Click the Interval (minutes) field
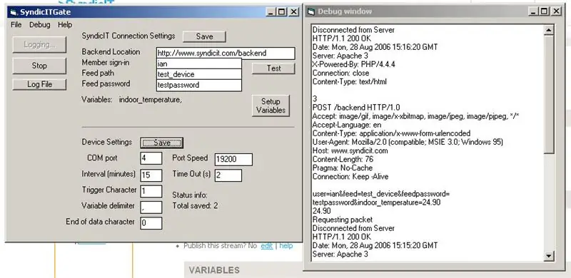The height and width of the screenshot is (278, 571). pyautogui.click(x=151, y=175)
